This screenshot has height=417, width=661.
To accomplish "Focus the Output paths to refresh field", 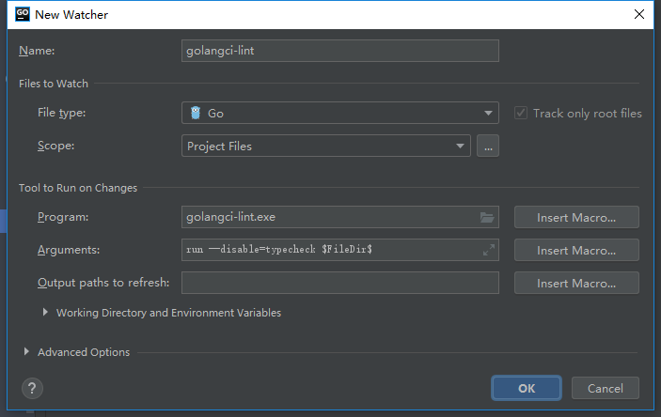I will (x=339, y=283).
